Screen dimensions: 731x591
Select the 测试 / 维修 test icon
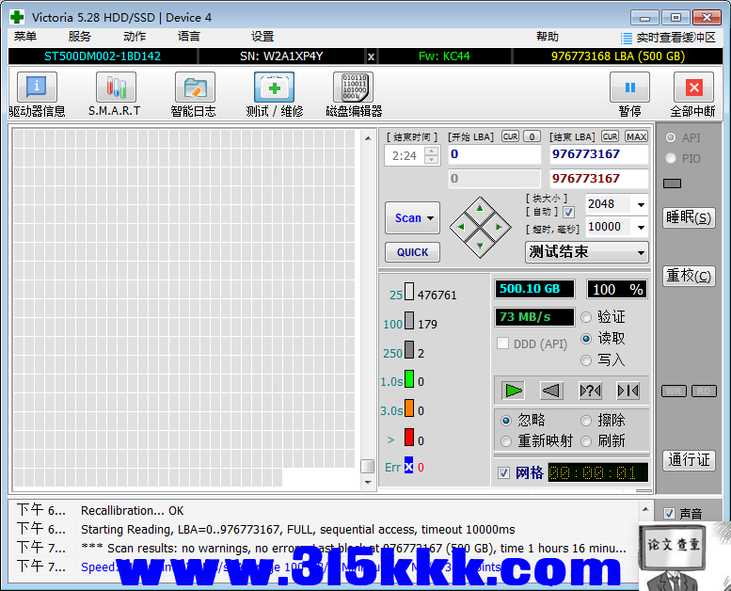[274, 88]
